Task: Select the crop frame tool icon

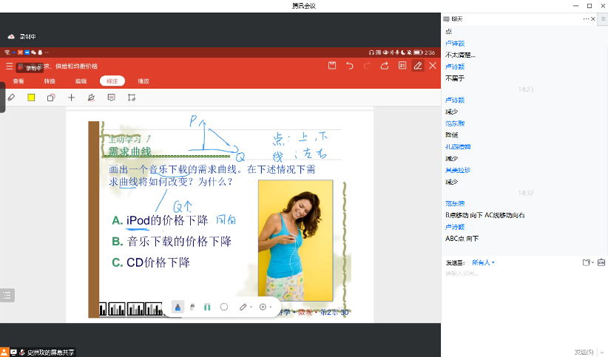Action: (x=132, y=98)
